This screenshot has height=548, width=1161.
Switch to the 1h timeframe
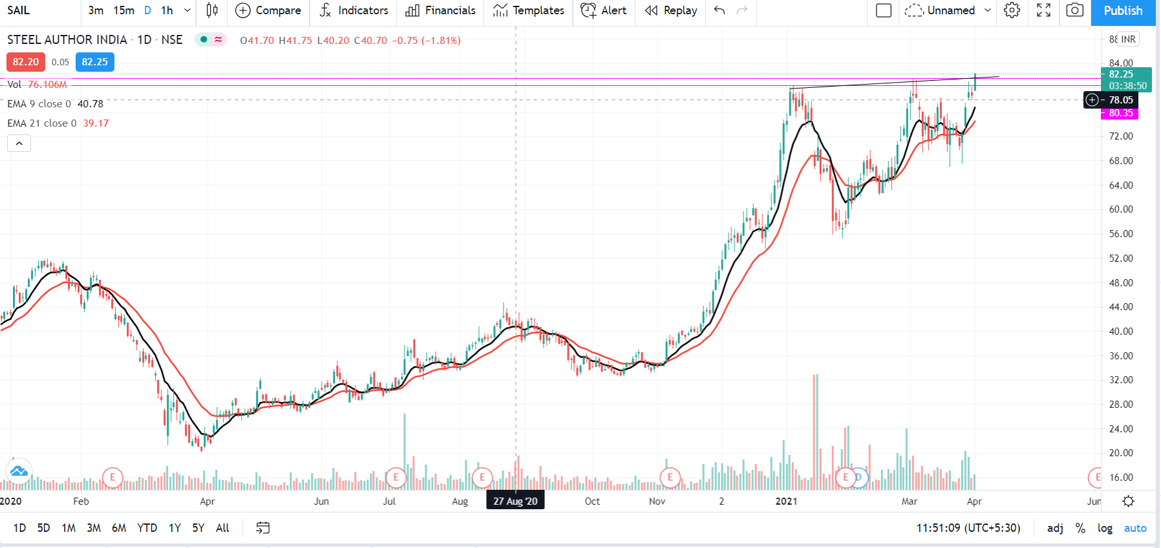[167, 10]
